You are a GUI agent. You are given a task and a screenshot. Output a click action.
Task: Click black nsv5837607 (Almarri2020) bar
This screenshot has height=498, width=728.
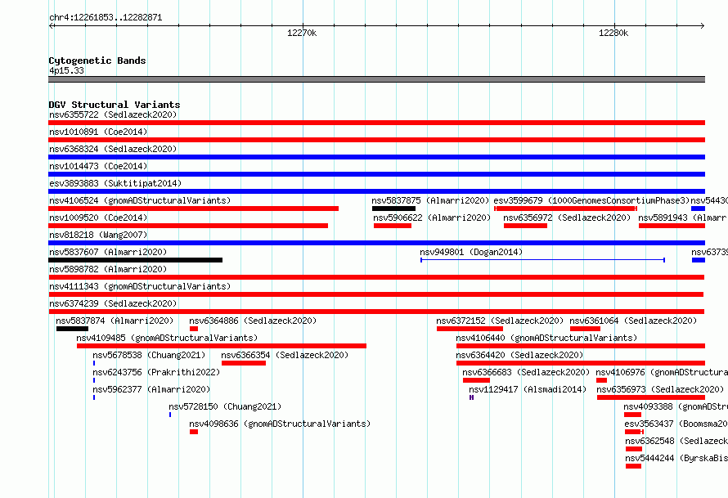[x=135, y=260]
